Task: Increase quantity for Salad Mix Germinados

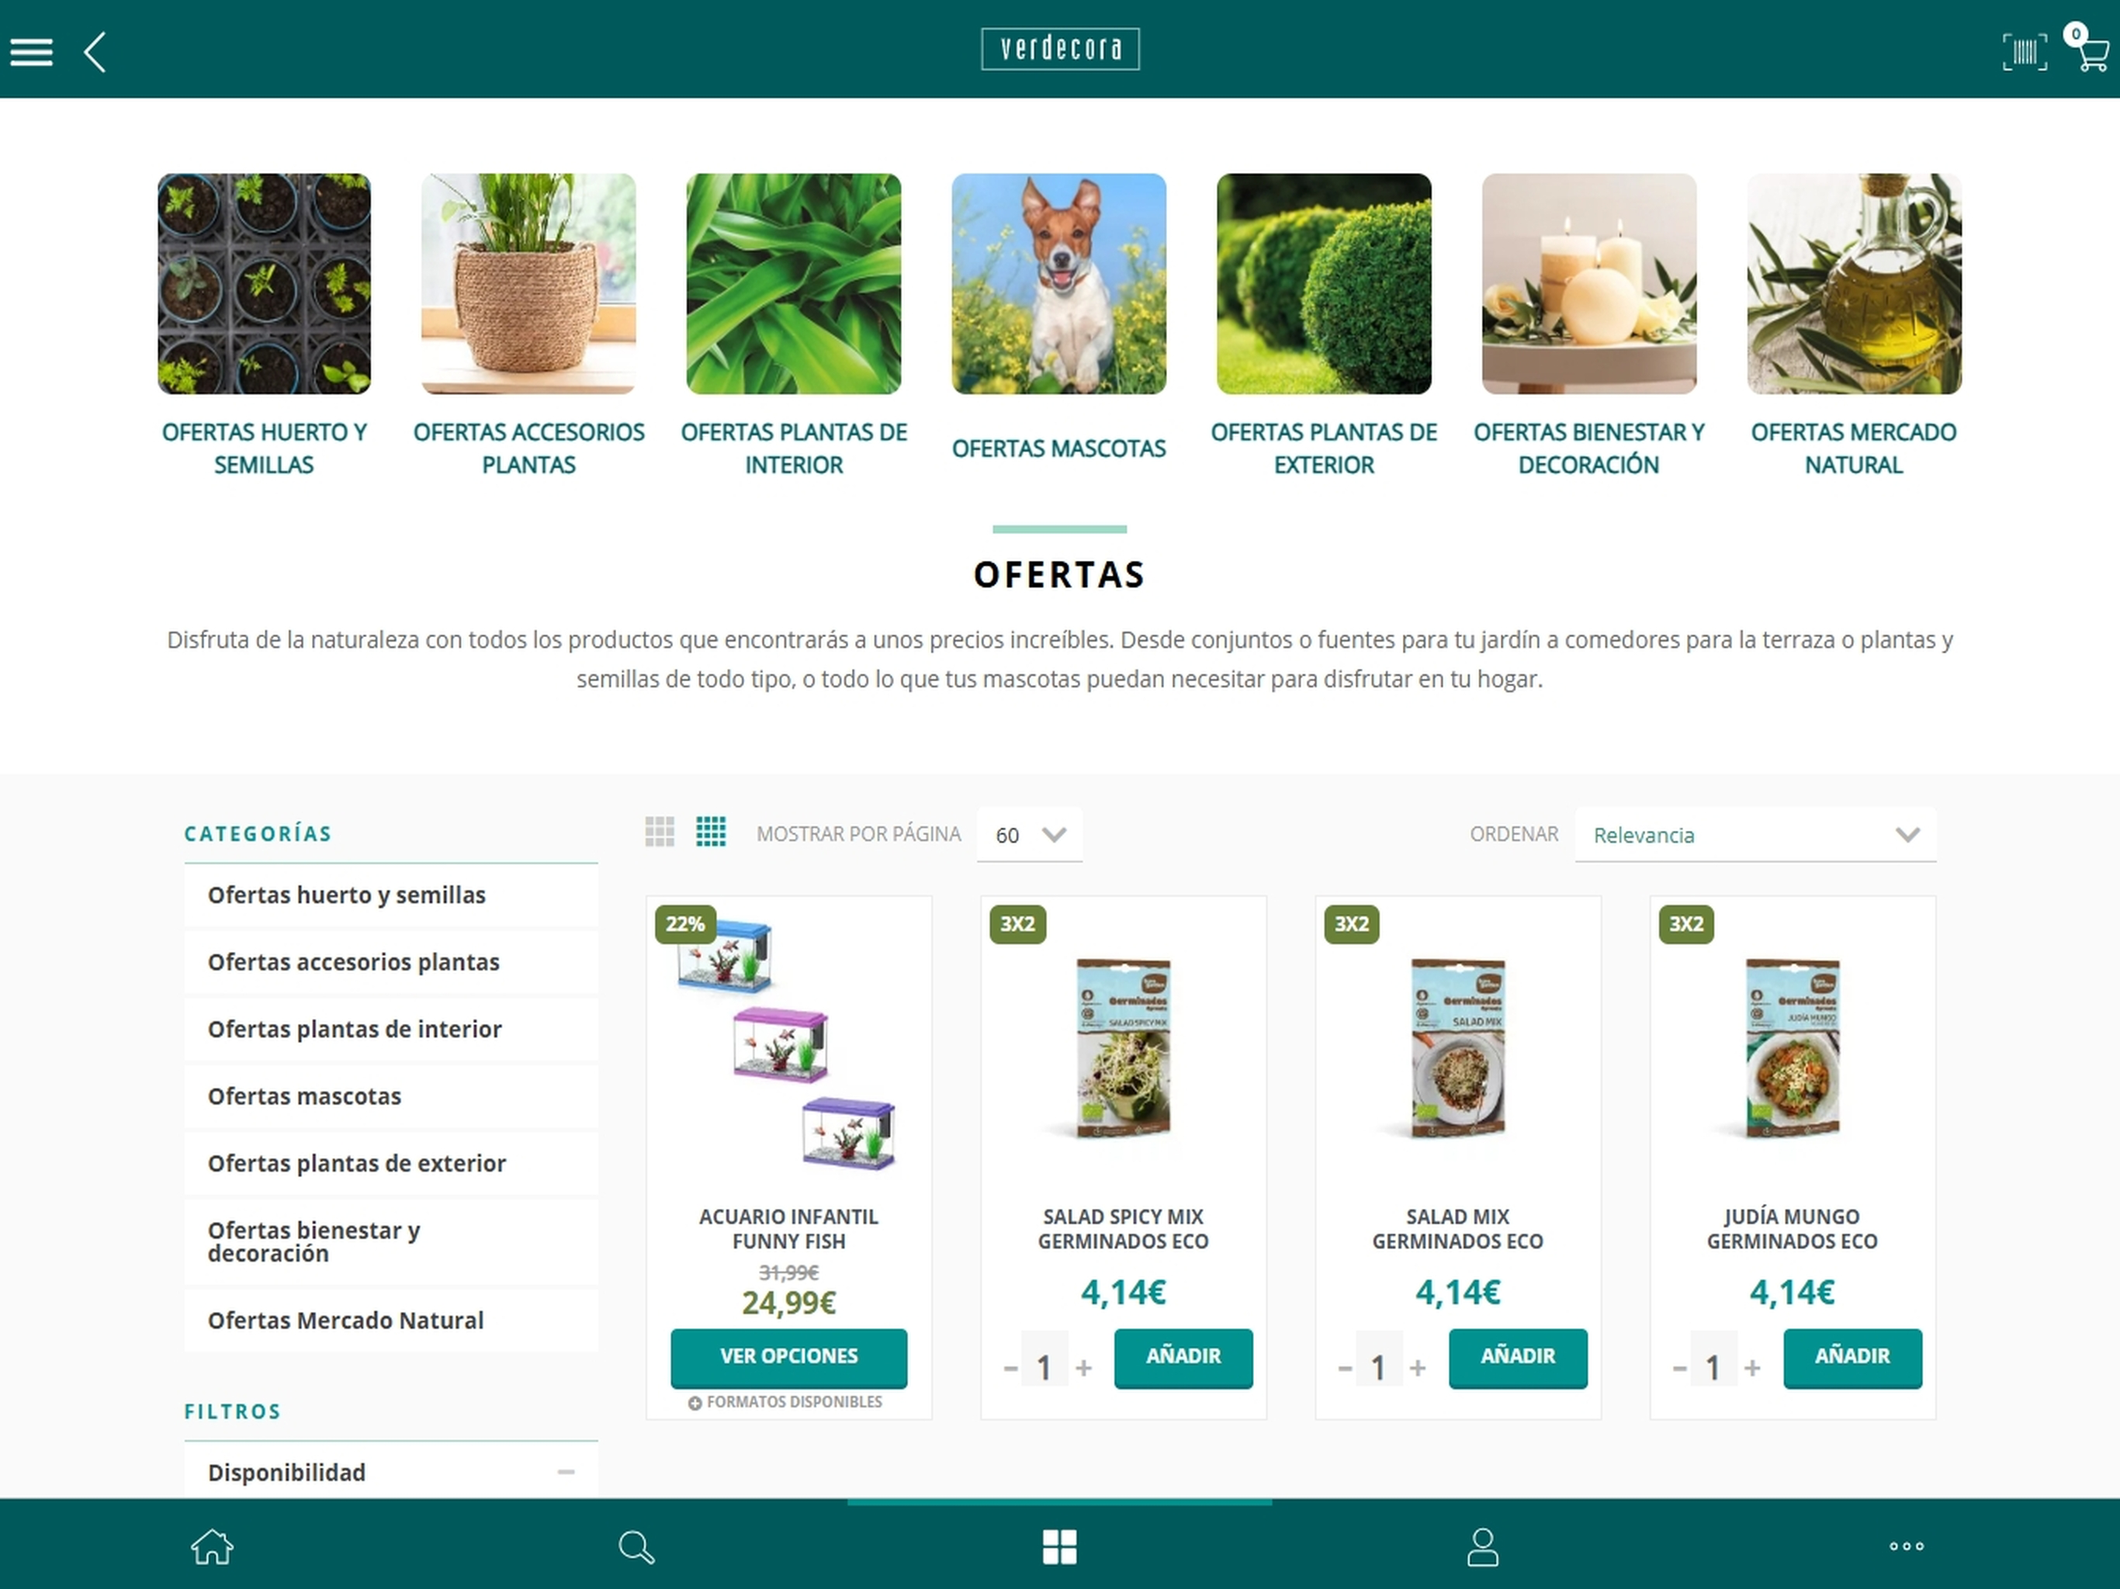Action: tap(1419, 1368)
